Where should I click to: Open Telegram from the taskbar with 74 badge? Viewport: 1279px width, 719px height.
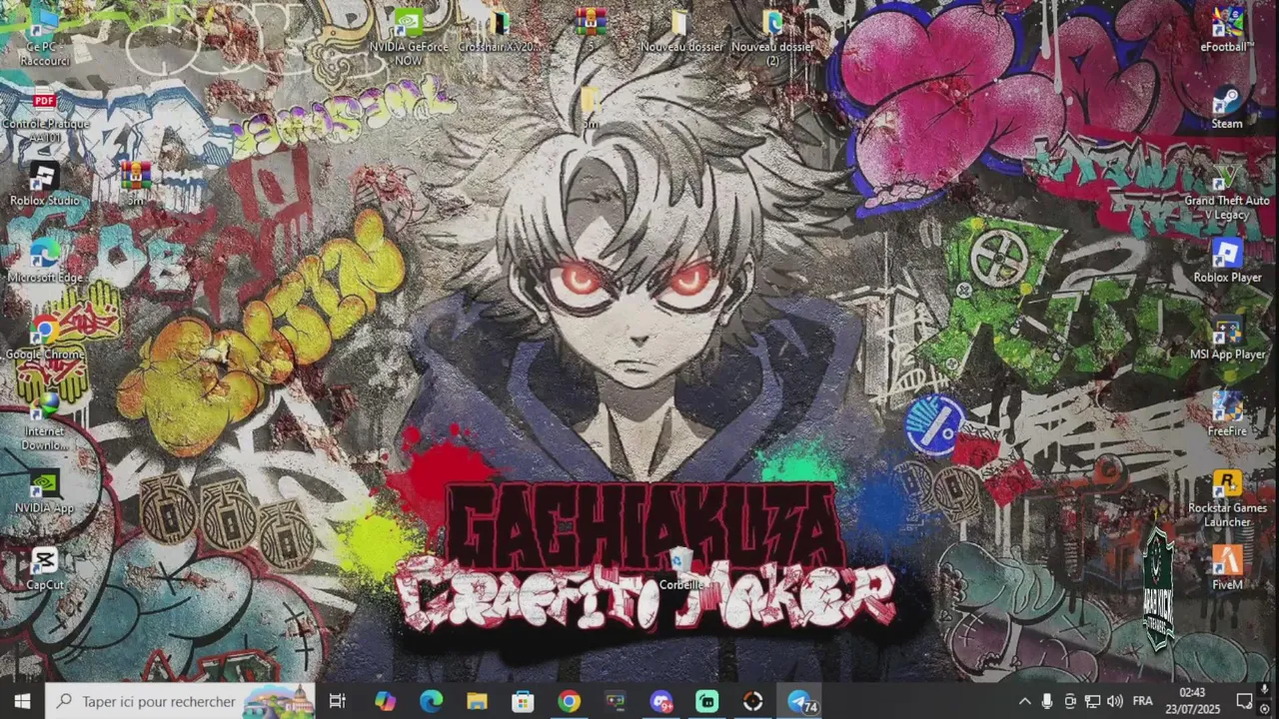click(800, 702)
